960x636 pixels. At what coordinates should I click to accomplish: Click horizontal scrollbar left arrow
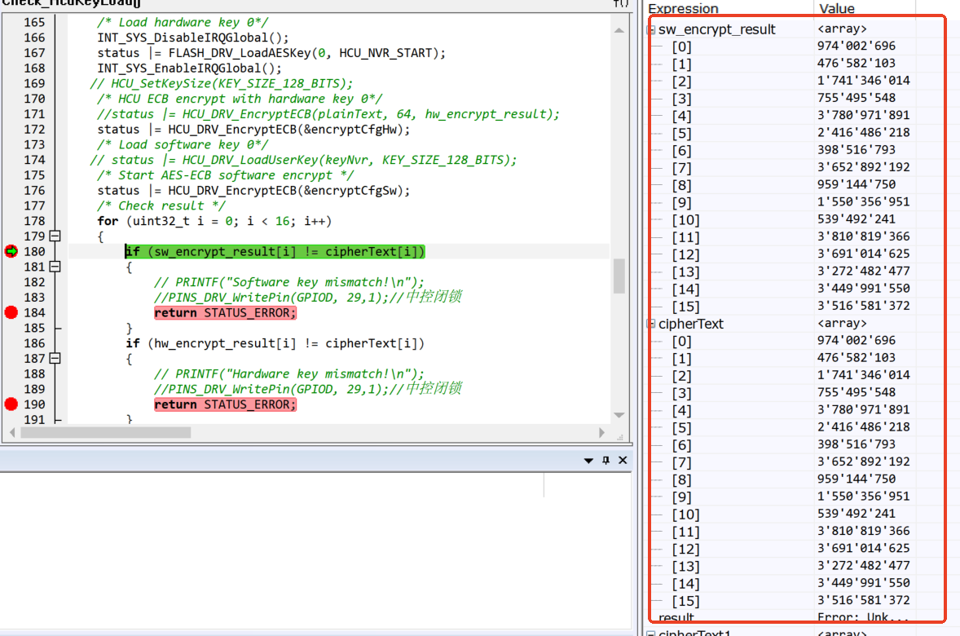pyautogui.click(x=12, y=433)
